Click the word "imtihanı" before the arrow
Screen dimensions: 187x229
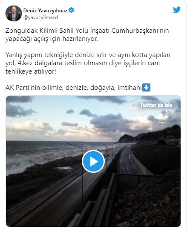129,88
